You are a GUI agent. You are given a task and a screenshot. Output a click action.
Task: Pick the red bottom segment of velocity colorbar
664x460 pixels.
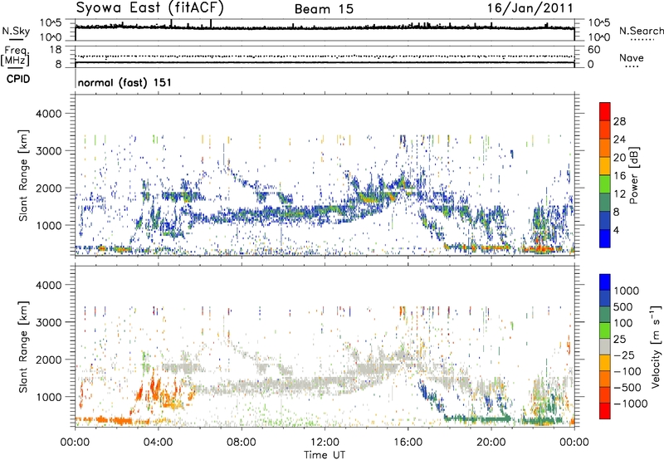pos(605,410)
